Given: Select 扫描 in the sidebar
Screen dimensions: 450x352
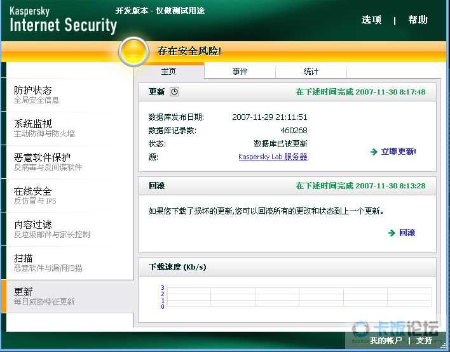Looking at the screenshot, I should (70, 263).
